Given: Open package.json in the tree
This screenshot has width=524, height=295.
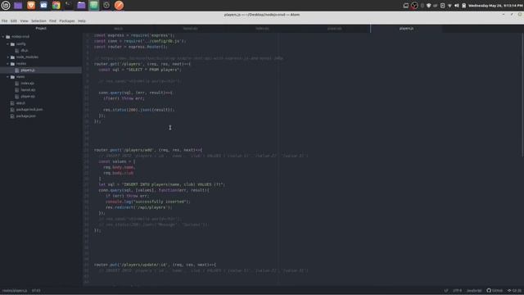Looking at the screenshot, I should (x=25, y=116).
